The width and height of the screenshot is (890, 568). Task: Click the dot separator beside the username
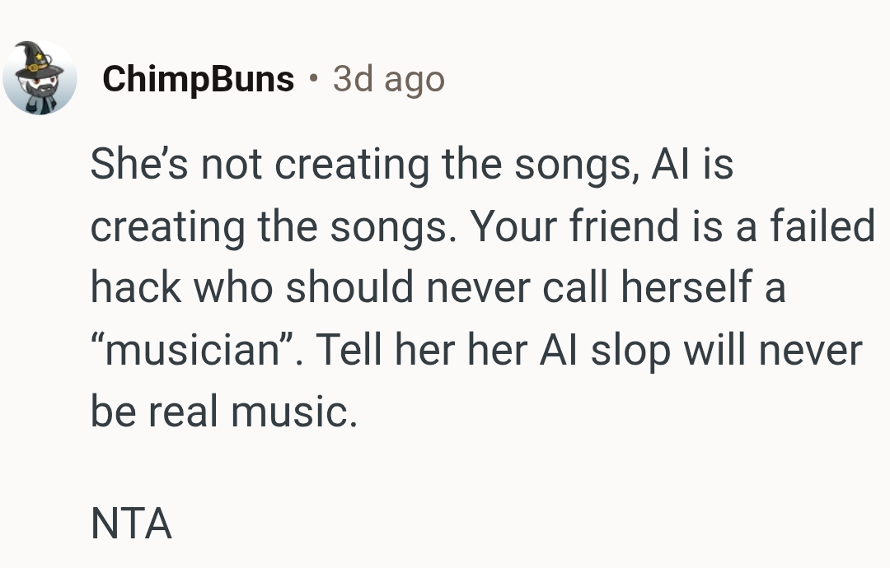point(313,79)
